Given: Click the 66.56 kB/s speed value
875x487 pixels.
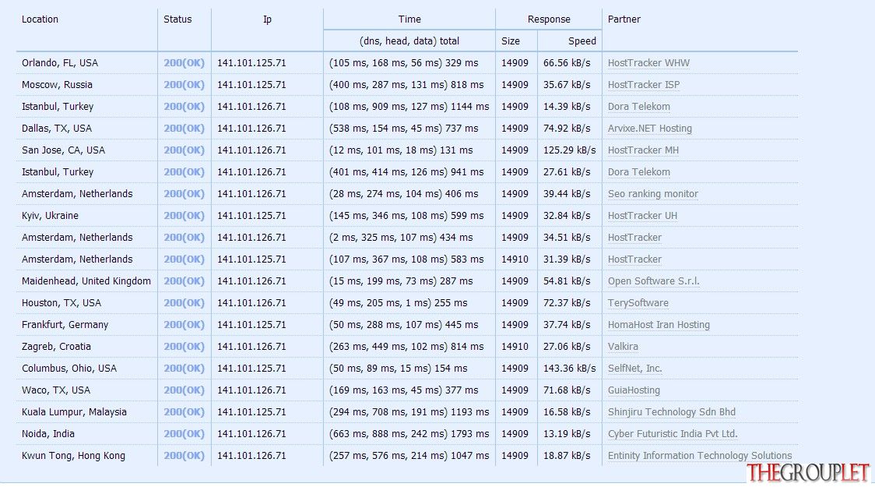Looking at the screenshot, I should (x=567, y=63).
